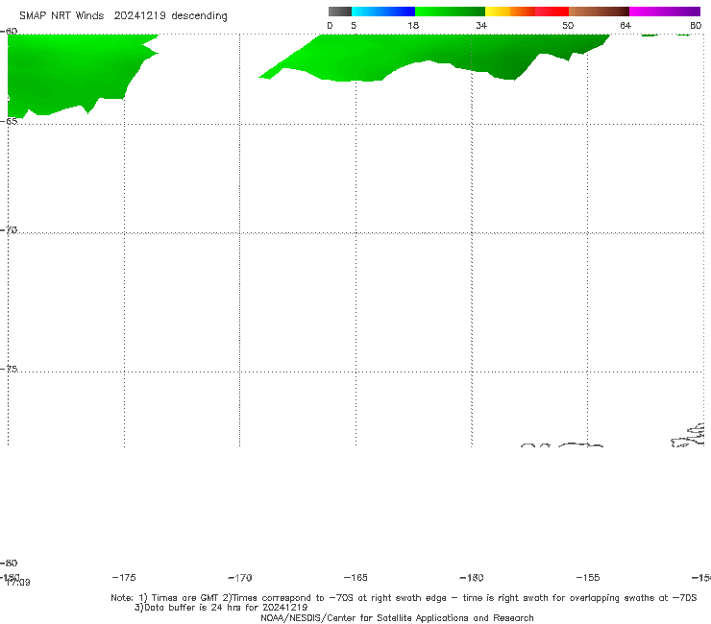Viewport: 711px width, 624px height.
Task: Click the NOAA/NESDIS credit line
Action: [x=397, y=617]
